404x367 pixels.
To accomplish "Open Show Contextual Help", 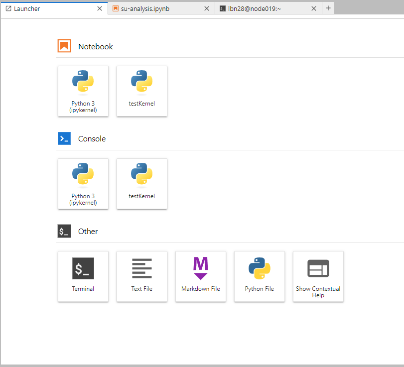I will [x=318, y=276].
